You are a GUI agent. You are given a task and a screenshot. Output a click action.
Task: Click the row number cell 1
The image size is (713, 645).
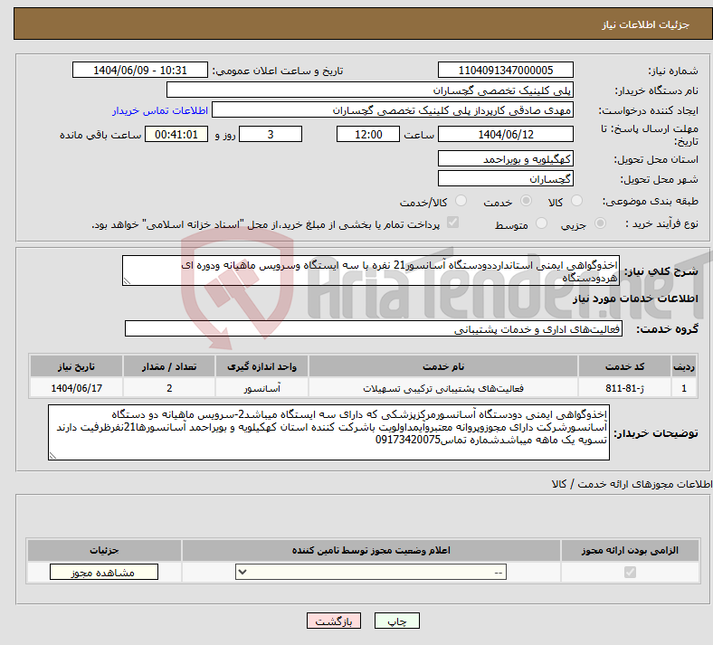click(684, 388)
